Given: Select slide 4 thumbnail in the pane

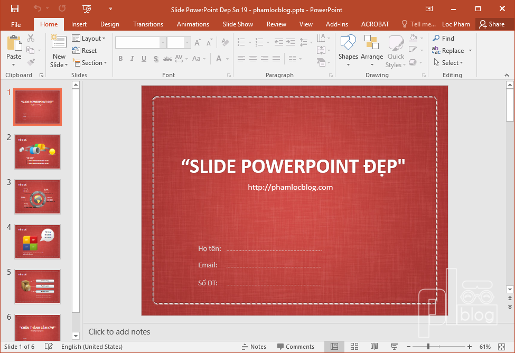Looking at the screenshot, I should 37,241.
